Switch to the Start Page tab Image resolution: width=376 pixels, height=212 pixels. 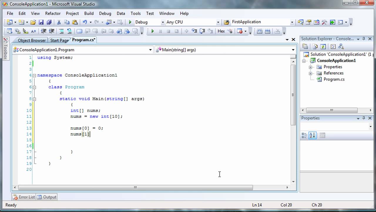tap(59, 40)
